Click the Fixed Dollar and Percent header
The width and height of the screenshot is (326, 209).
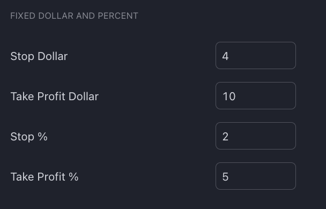74,16
